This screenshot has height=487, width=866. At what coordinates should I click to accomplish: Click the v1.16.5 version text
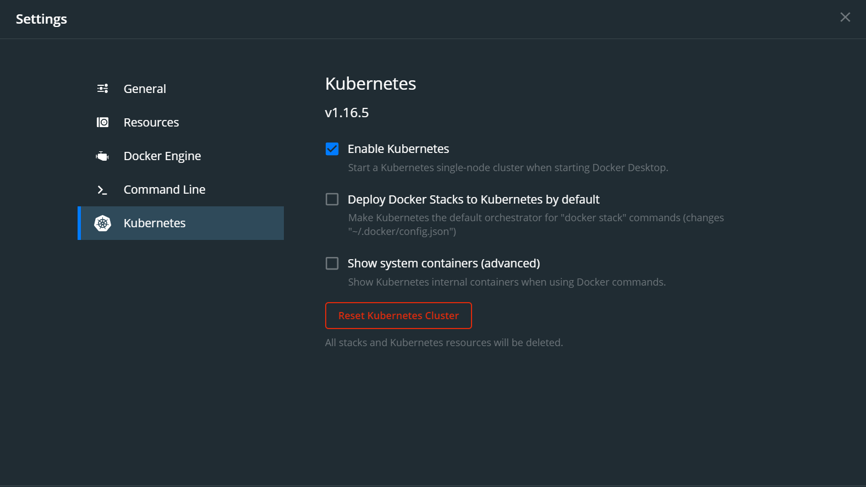coord(347,112)
